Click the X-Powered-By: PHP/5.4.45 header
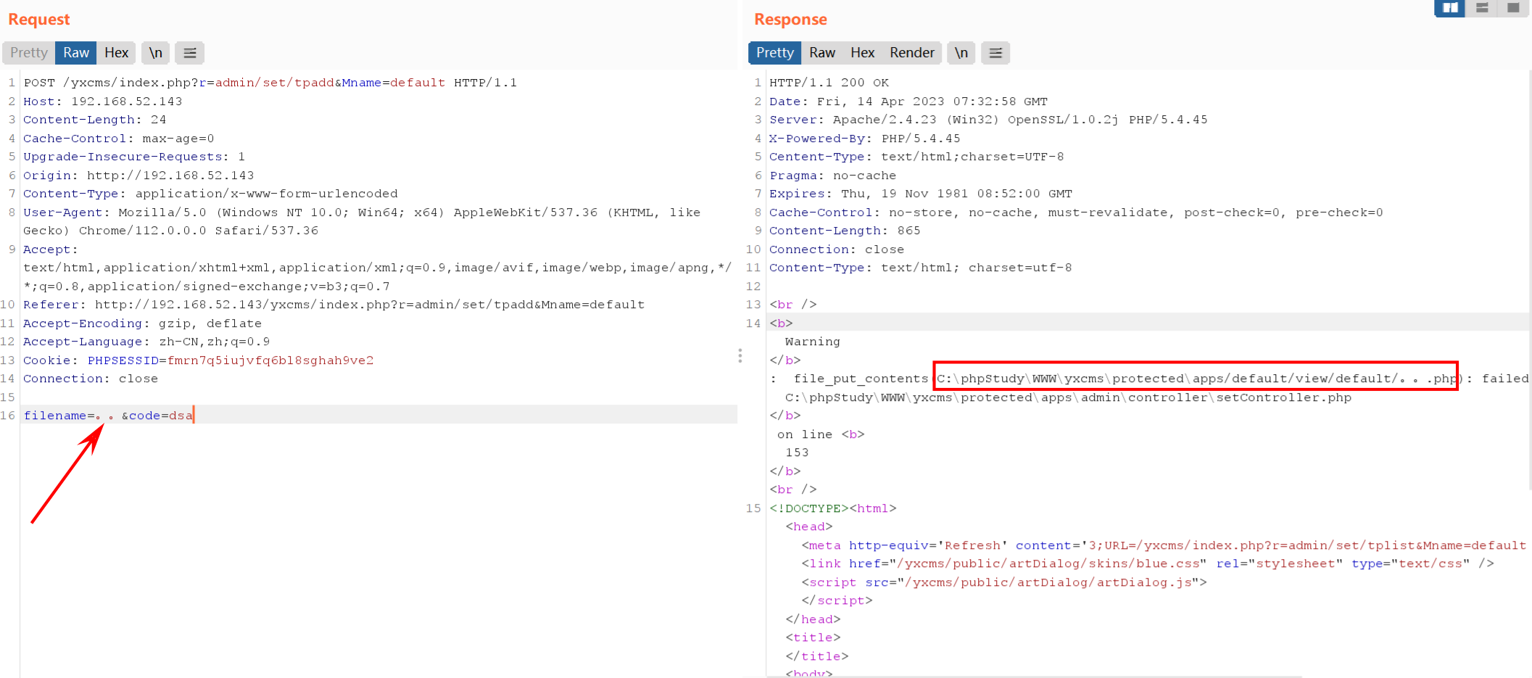 point(864,139)
